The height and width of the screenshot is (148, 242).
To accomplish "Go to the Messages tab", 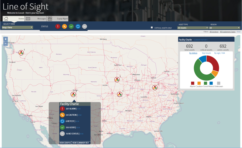I will tap(36, 19).
